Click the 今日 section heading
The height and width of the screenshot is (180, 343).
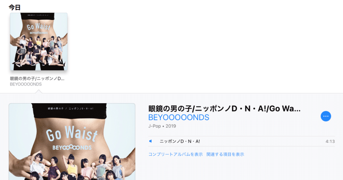(15, 7)
